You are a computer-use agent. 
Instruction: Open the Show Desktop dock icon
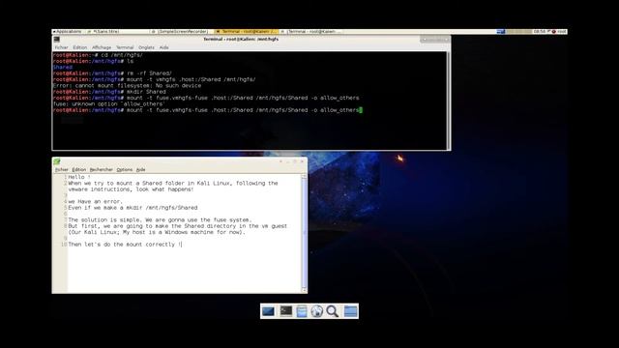(268, 311)
